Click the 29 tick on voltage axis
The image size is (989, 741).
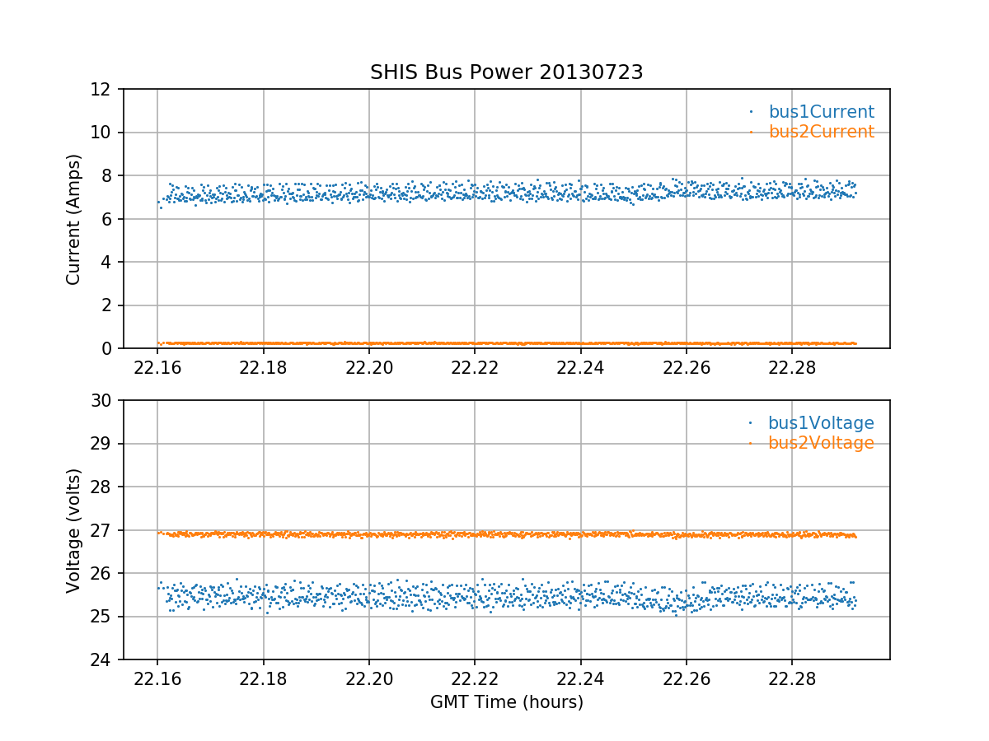coord(105,444)
